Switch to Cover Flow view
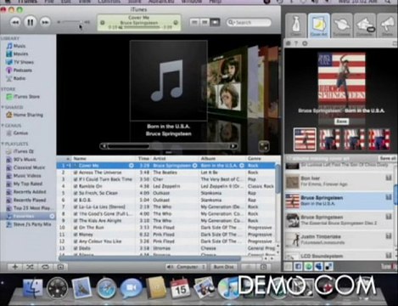The width and height of the screenshot is (398, 306). click(x=215, y=22)
